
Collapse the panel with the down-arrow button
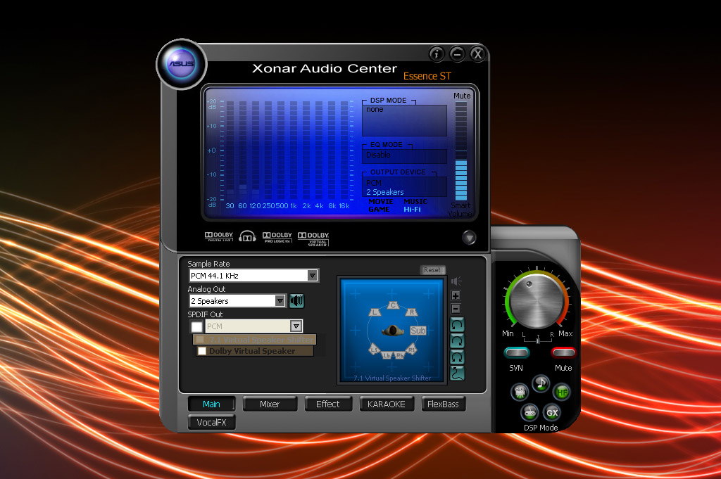(470, 238)
